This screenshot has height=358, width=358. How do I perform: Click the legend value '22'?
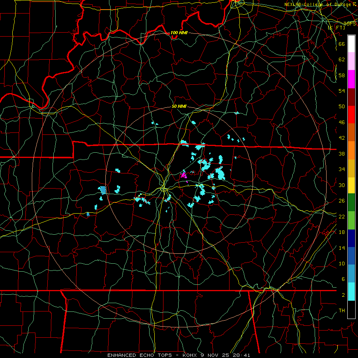(342, 216)
